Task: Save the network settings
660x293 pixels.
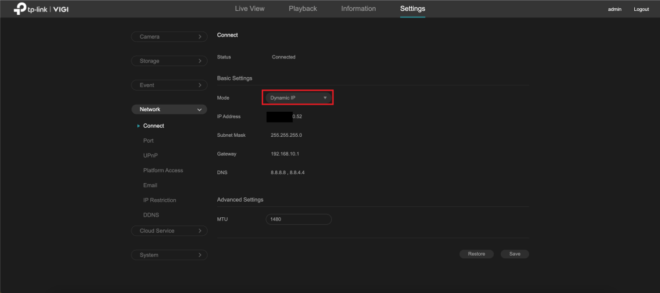Action: point(515,254)
